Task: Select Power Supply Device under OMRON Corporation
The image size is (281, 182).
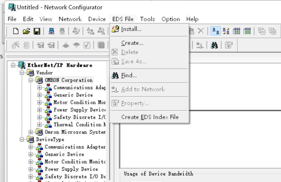Action: click(x=79, y=110)
